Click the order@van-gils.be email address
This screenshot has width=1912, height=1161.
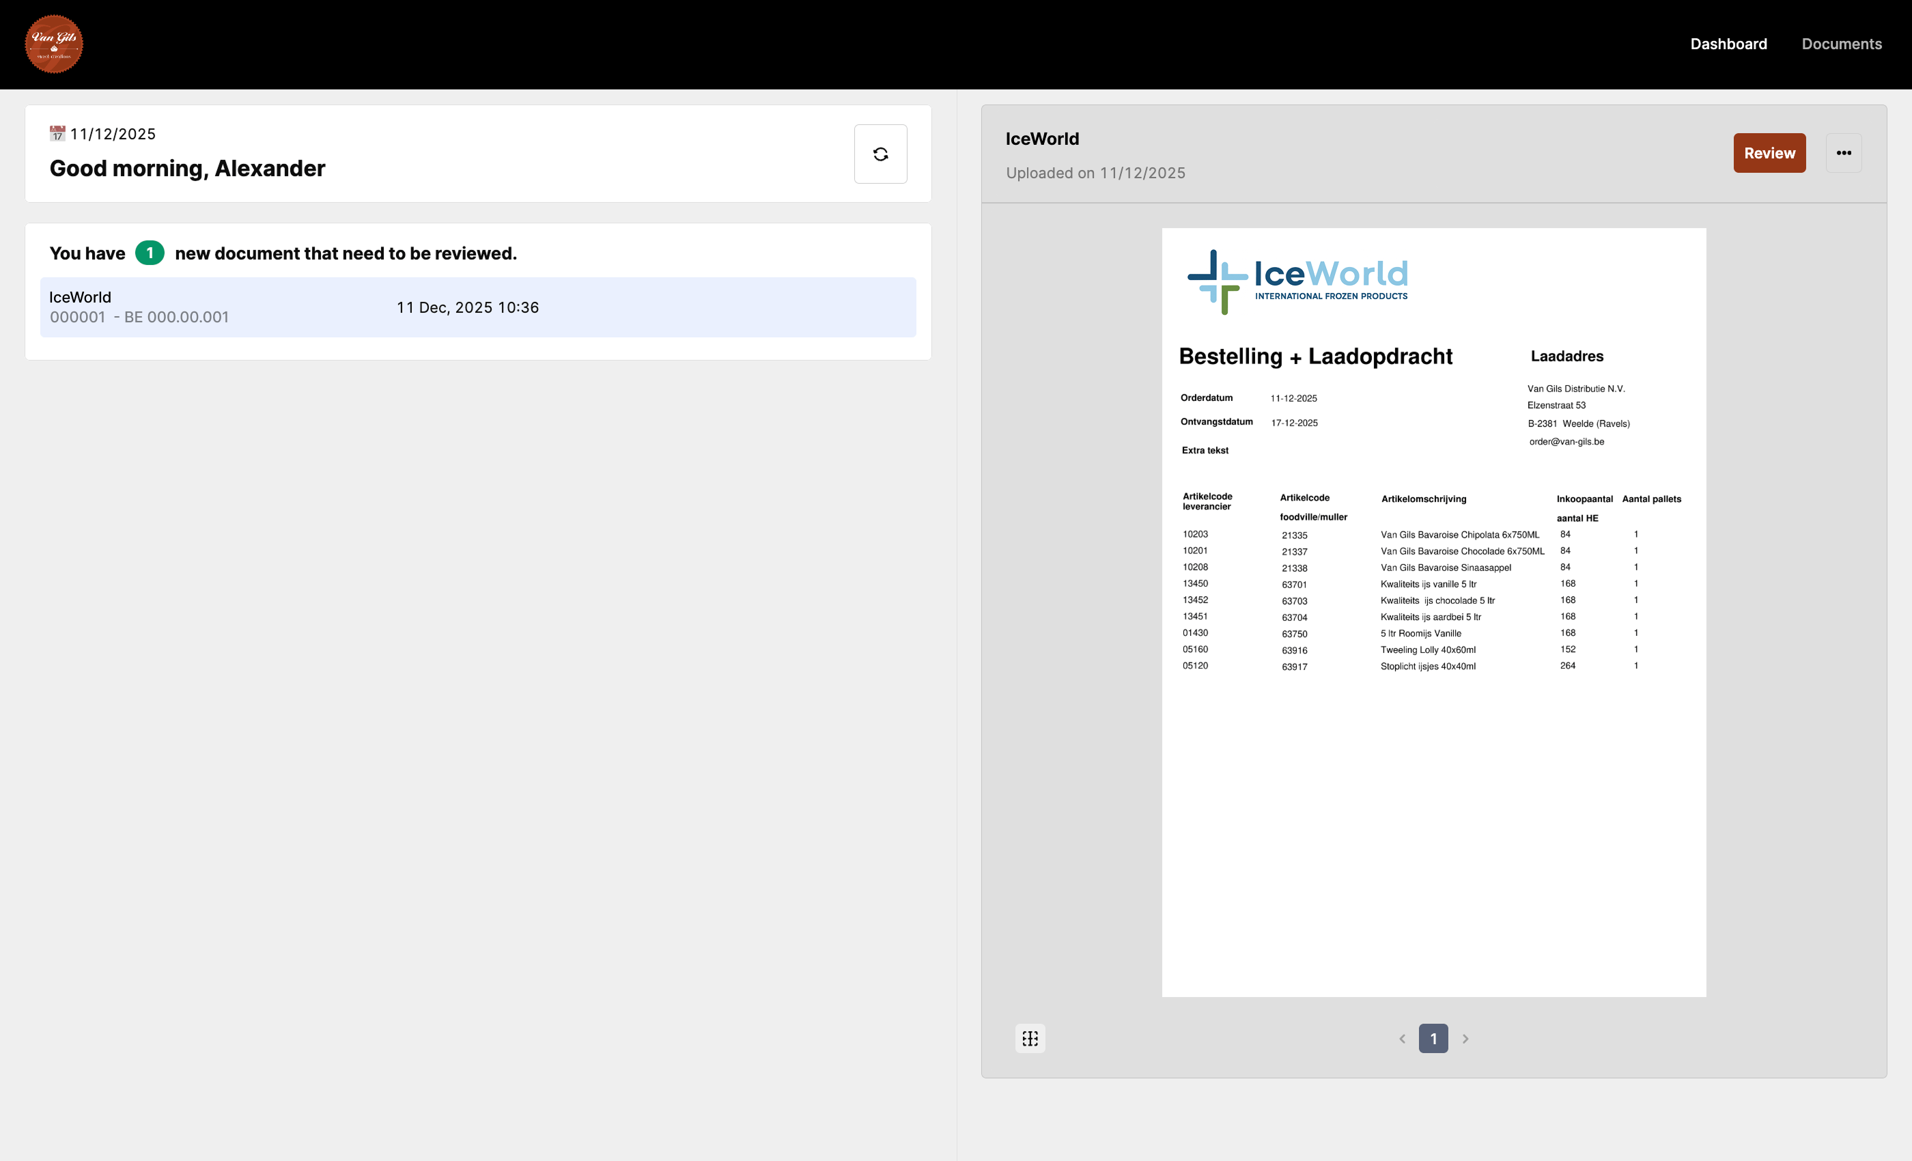1566,442
